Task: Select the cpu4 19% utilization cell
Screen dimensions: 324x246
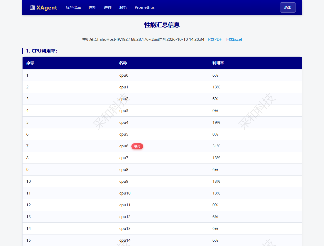Action: pos(216,122)
